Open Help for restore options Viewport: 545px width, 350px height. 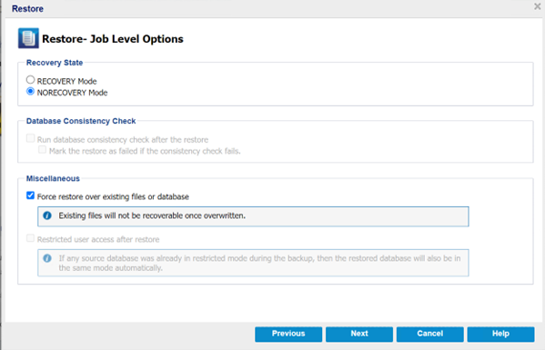coord(500,334)
